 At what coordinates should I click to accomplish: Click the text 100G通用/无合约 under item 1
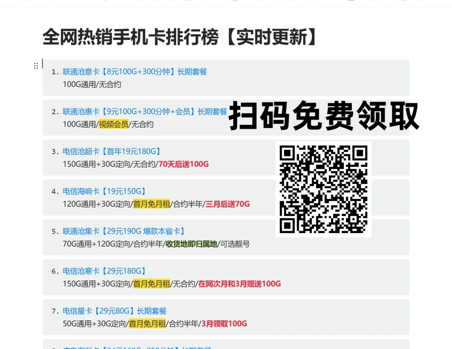(x=92, y=84)
